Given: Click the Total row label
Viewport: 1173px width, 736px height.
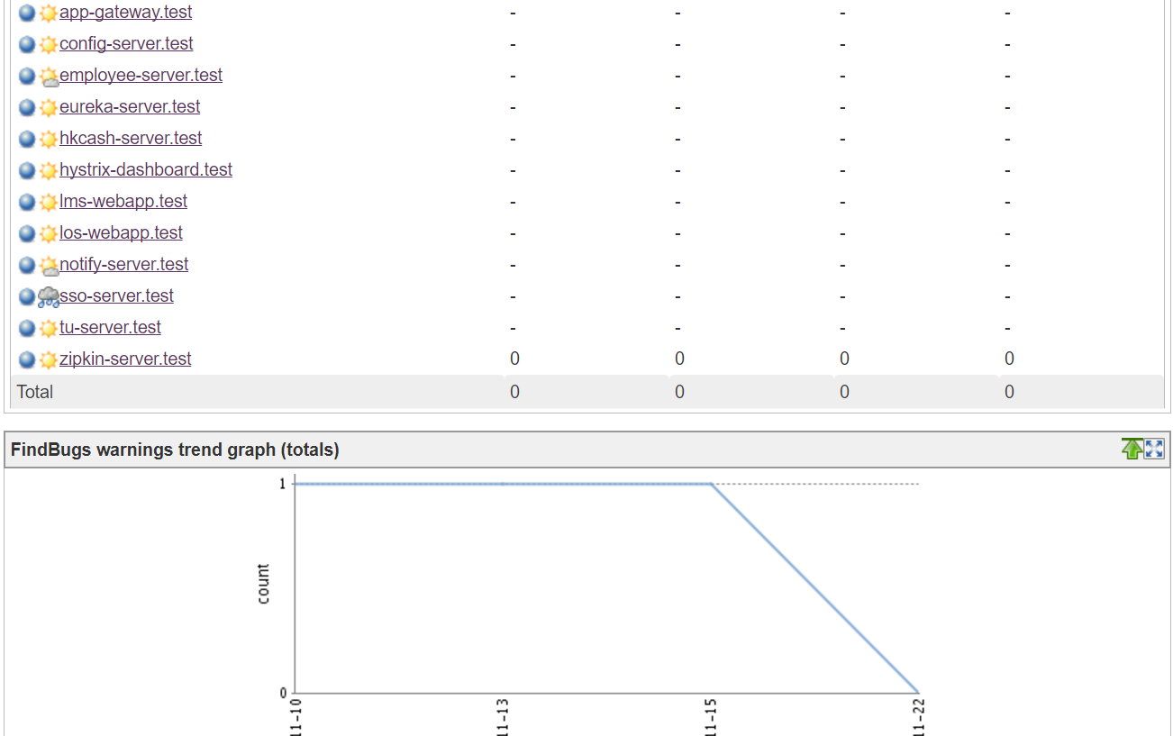Looking at the screenshot, I should (x=35, y=392).
